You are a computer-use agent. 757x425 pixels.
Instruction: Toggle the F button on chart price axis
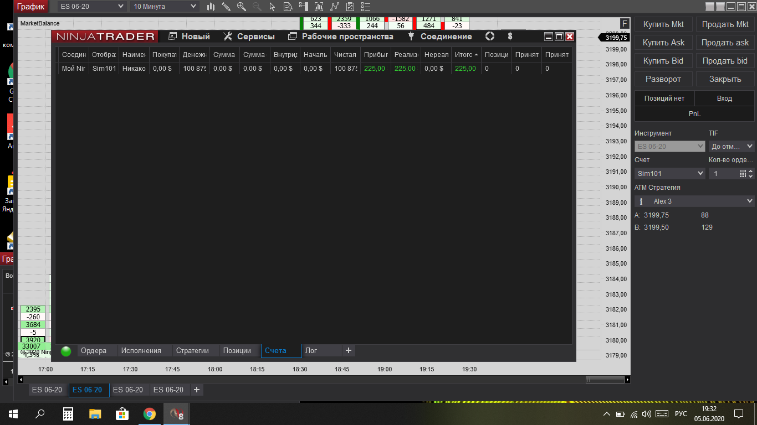point(625,23)
